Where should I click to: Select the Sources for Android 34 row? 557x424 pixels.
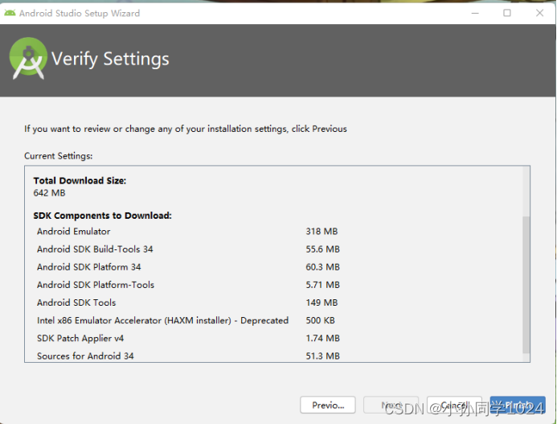pyautogui.click(x=188, y=356)
